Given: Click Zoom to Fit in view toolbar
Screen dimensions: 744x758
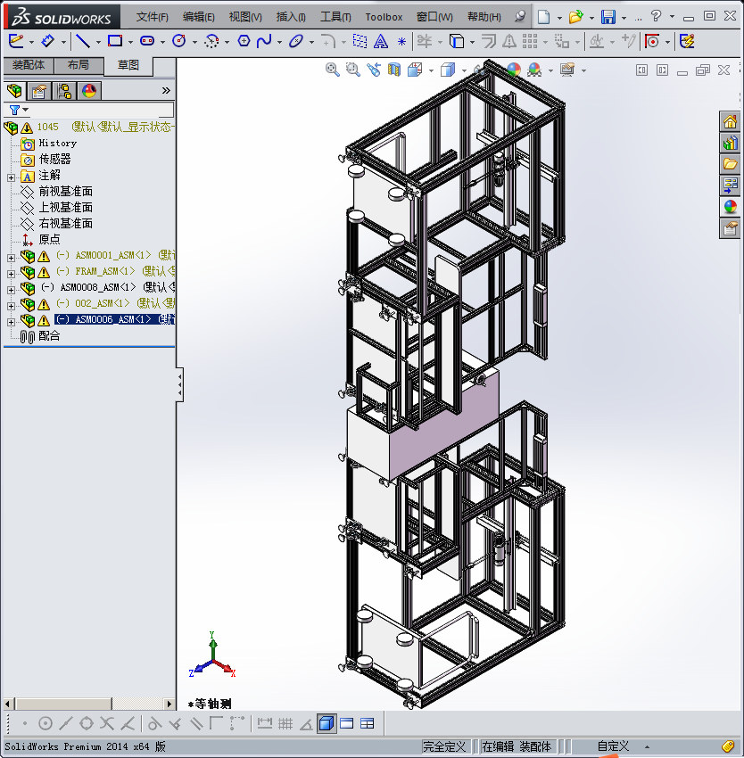Looking at the screenshot, I should 333,70.
